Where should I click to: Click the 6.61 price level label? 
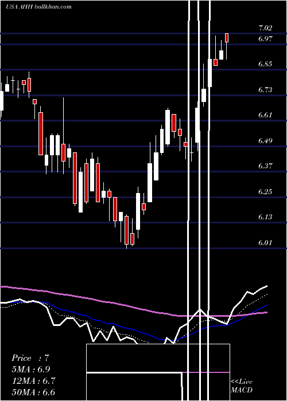point(265,115)
